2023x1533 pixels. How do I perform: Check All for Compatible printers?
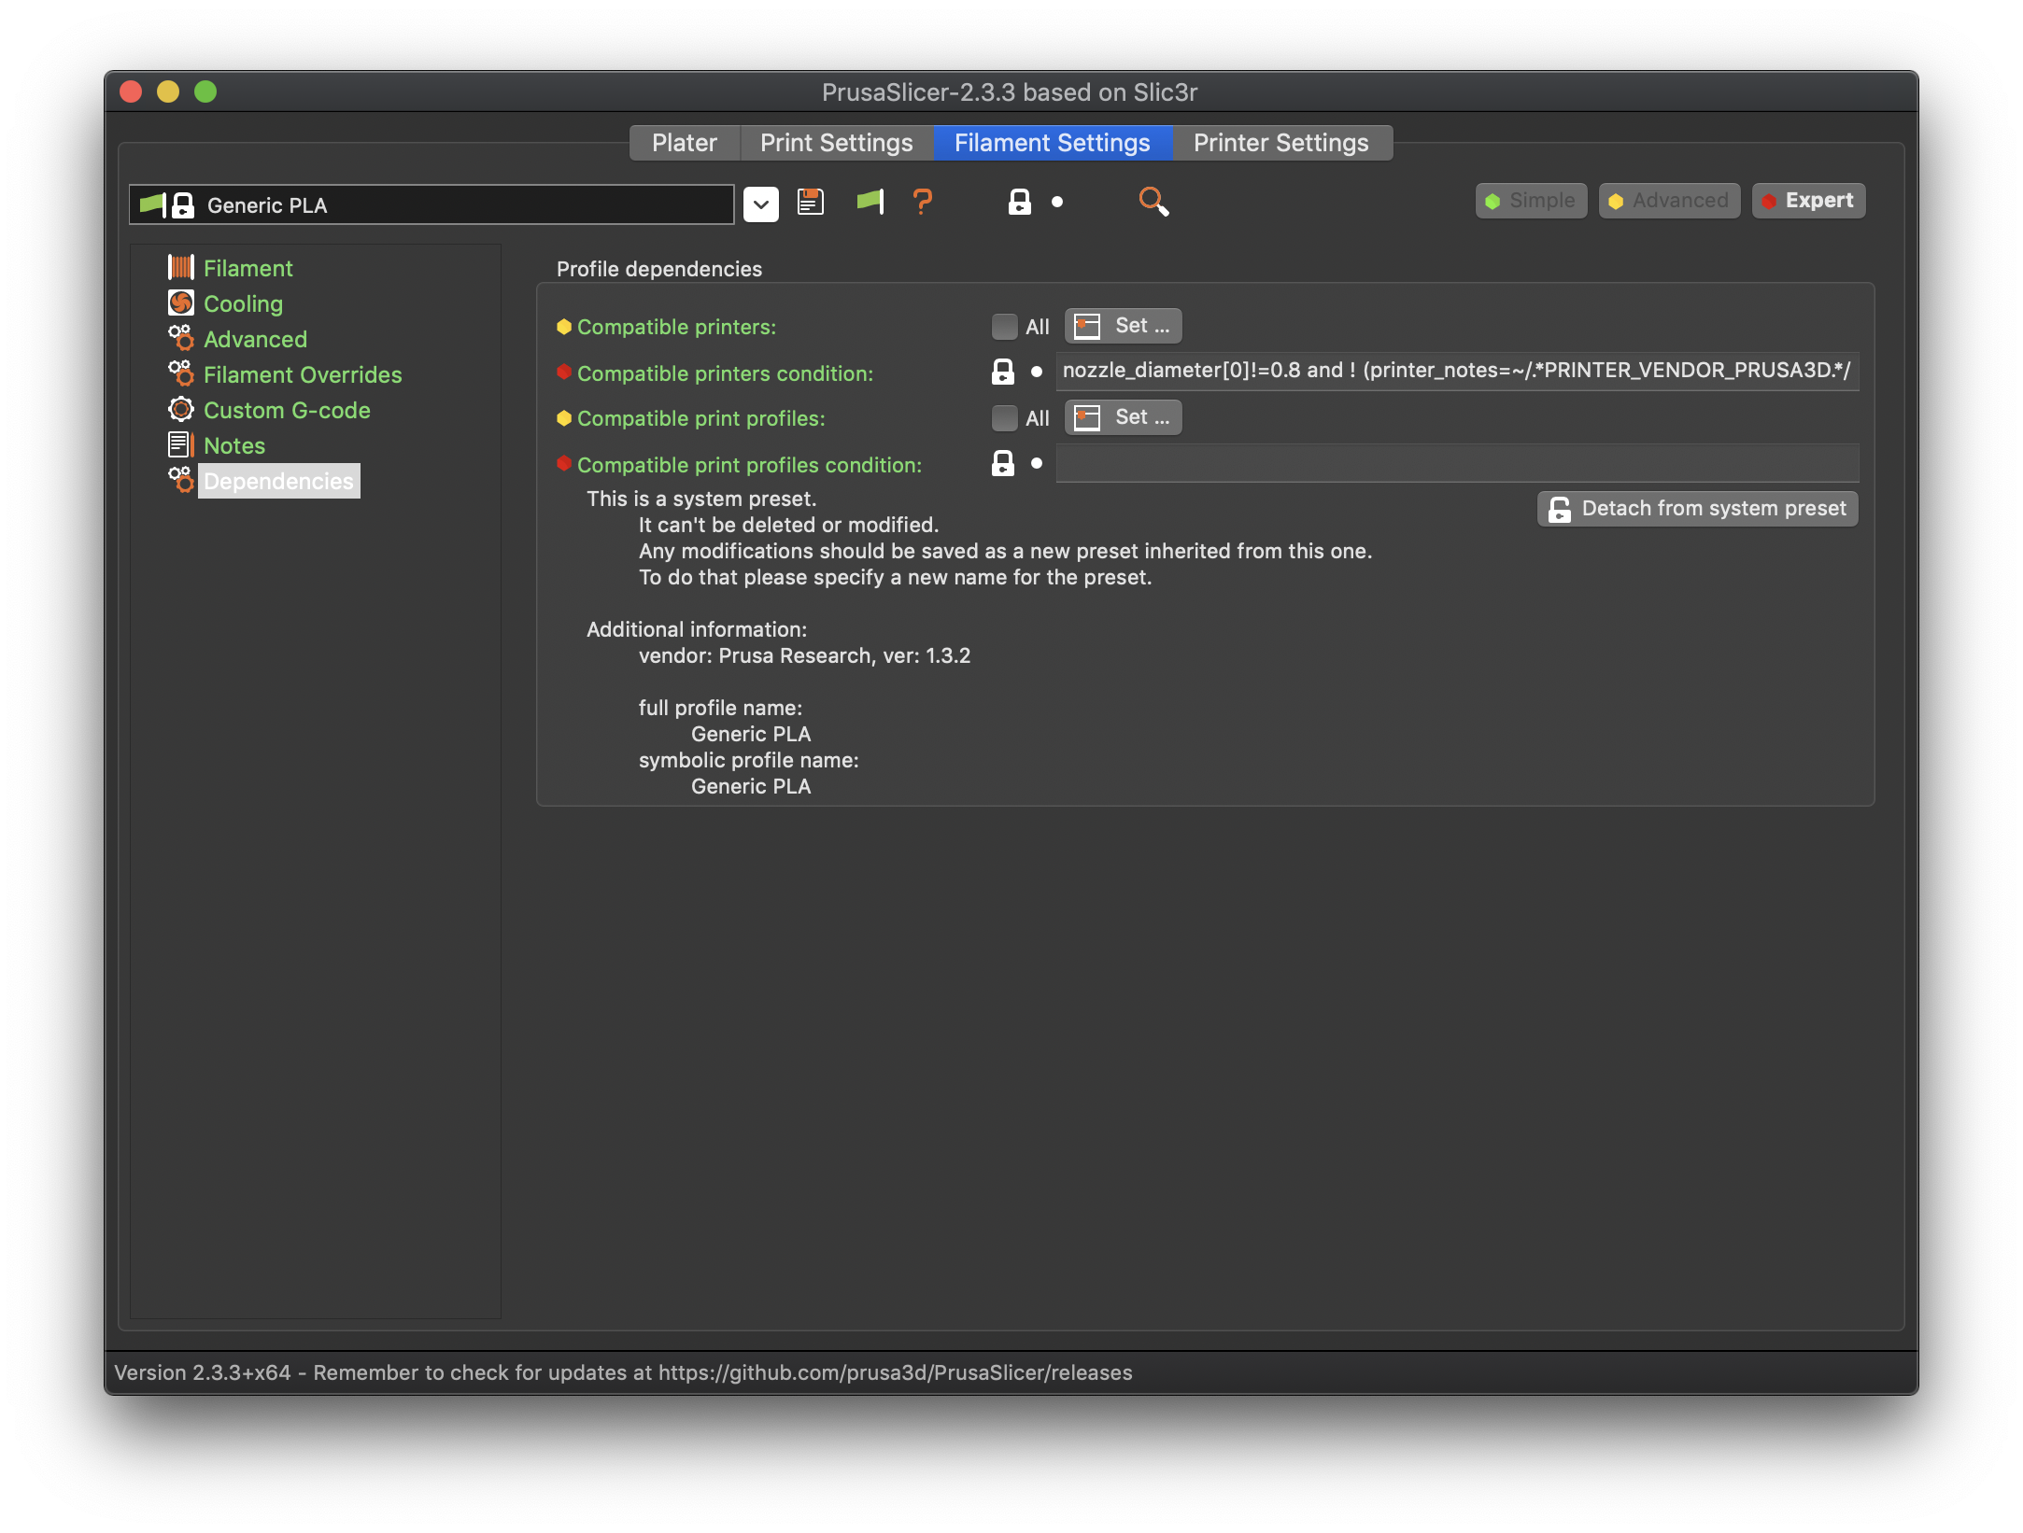click(1004, 327)
